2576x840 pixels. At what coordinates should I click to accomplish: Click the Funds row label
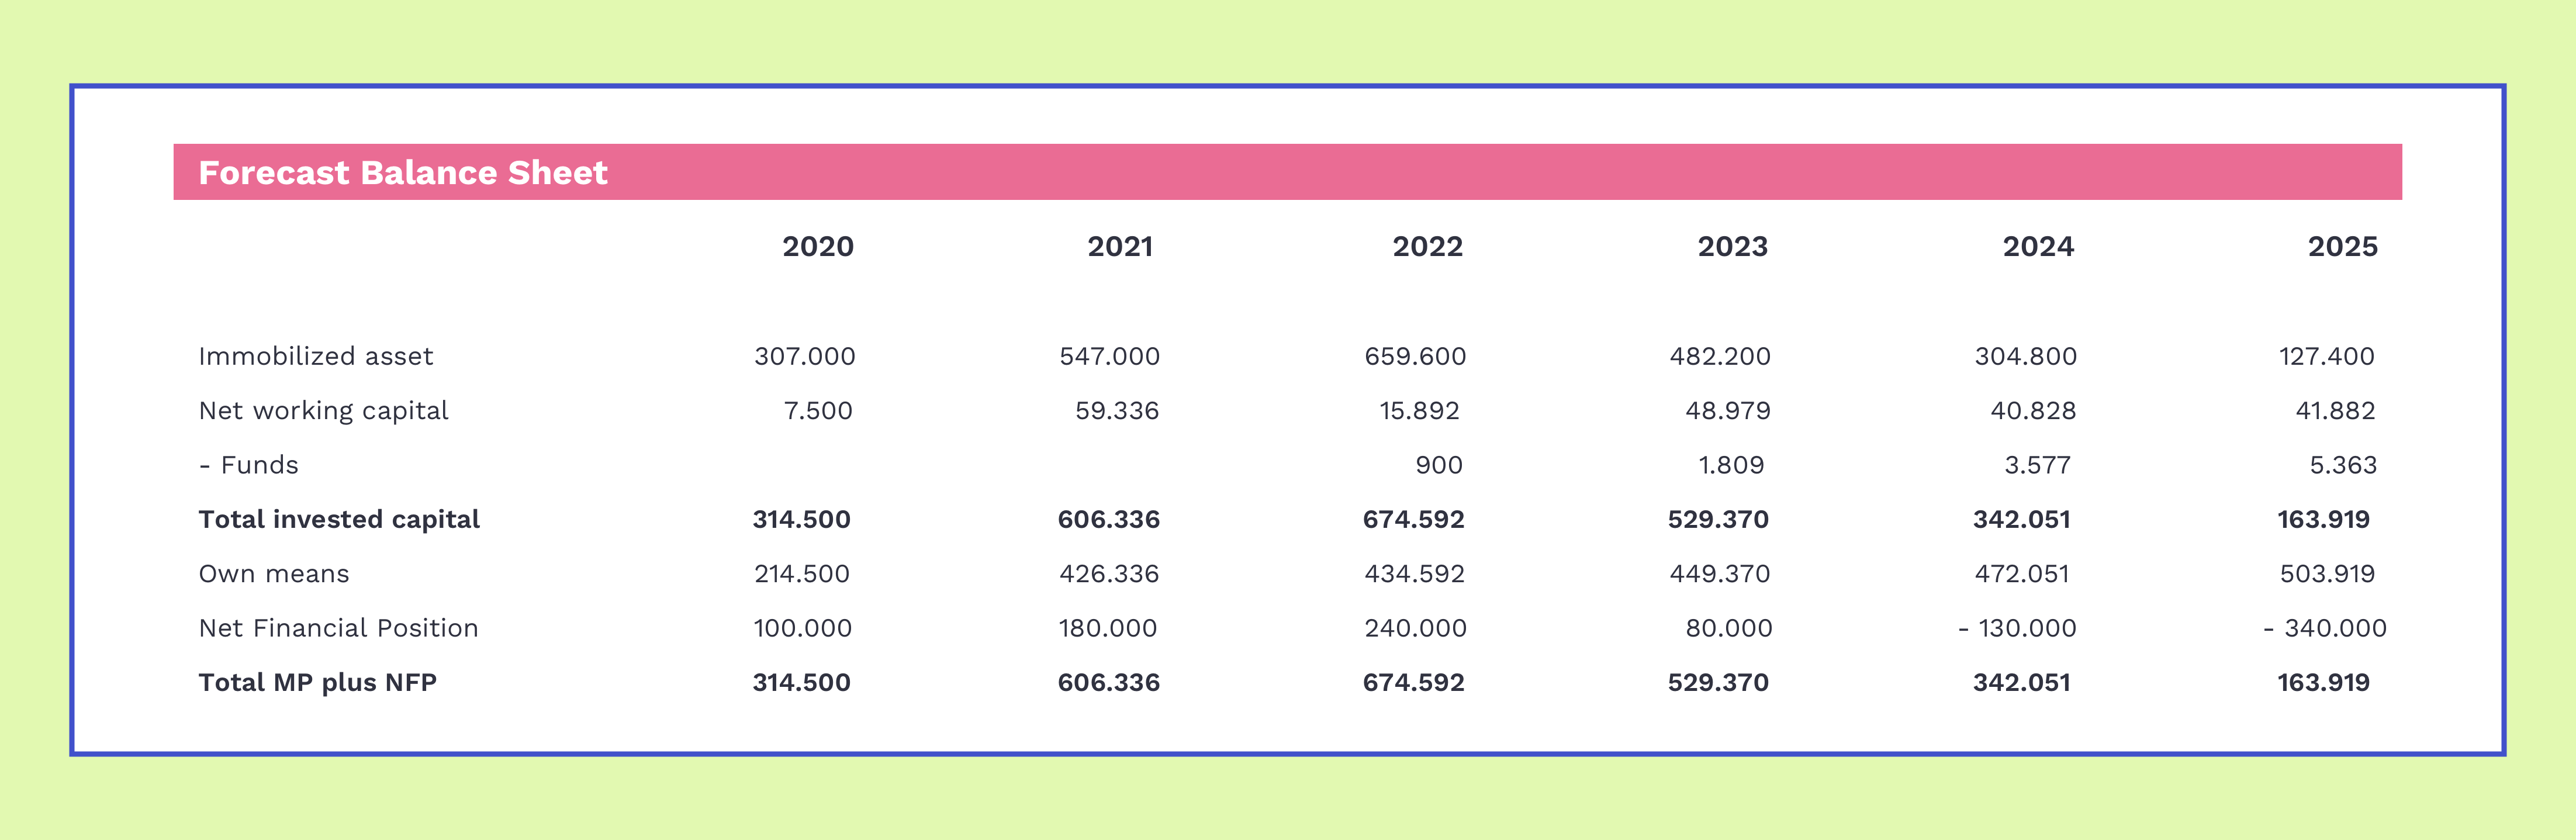[249, 465]
